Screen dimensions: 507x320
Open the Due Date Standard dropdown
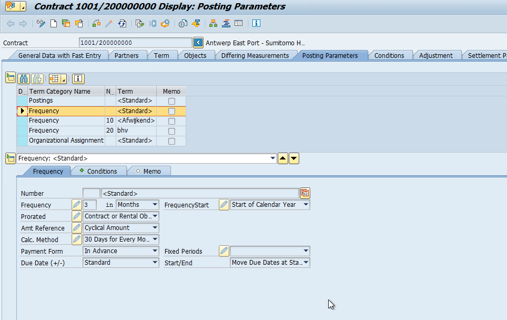pyautogui.click(x=155, y=263)
